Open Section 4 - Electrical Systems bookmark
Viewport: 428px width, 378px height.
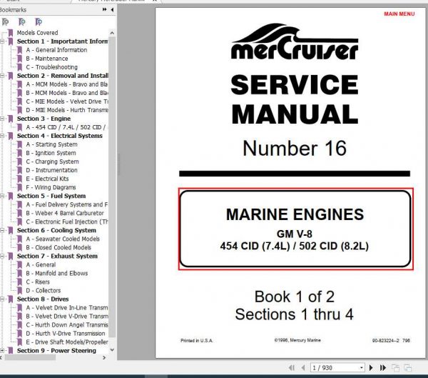[60, 136]
